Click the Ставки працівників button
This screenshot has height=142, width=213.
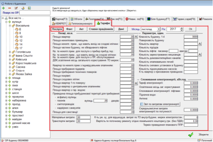(101, 29)
